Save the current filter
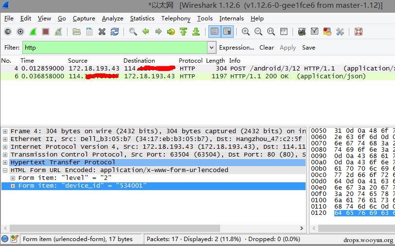 coord(309,48)
